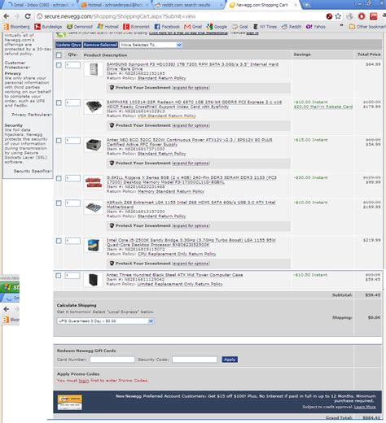386x423 pixels.
Task: Toggle the select-all checkbox in cart header
Action: (59, 55)
